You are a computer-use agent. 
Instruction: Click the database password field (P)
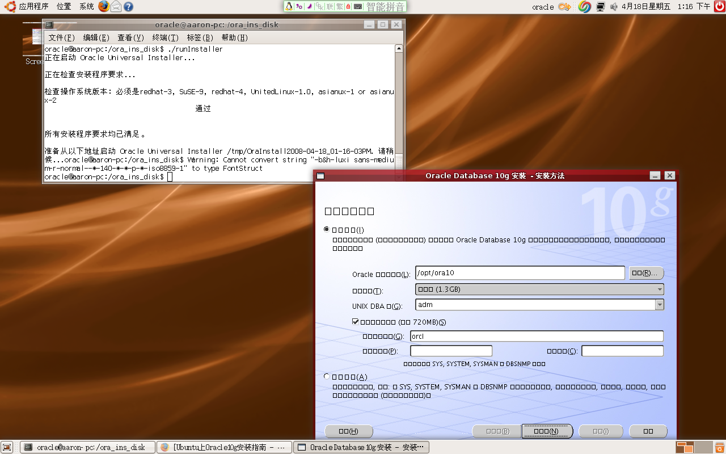(x=451, y=351)
